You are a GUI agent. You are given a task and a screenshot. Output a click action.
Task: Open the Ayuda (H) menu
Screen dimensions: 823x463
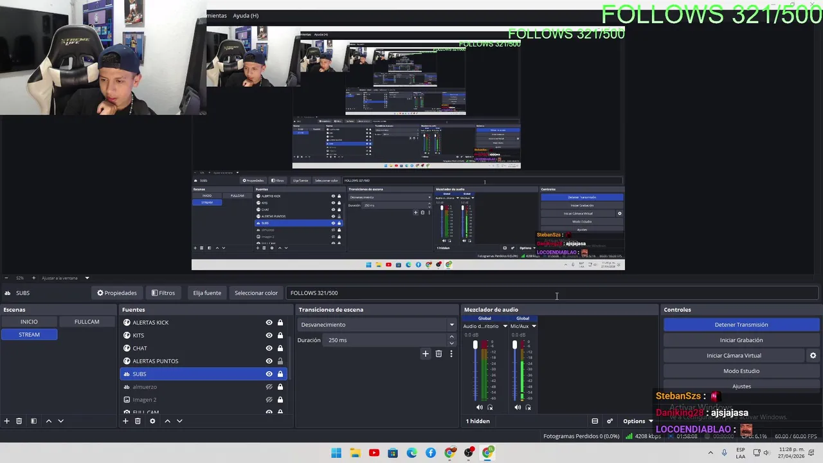point(246,15)
